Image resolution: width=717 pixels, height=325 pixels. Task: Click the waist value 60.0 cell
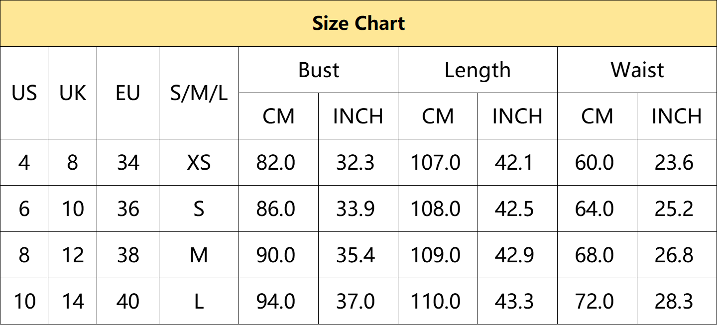(597, 163)
